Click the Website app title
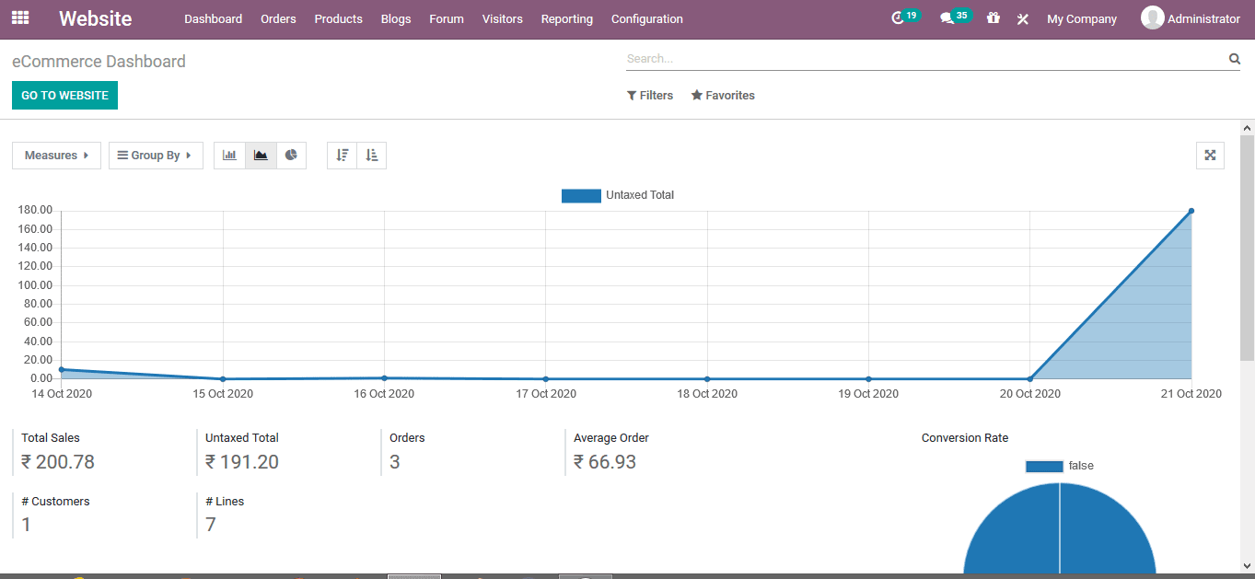 pyautogui.click(x=95, y=18)
